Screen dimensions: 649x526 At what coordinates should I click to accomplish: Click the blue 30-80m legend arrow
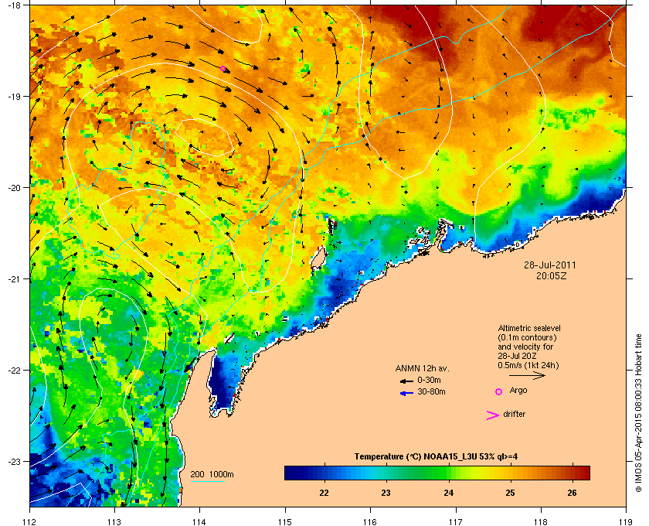[x=406, y=393]
